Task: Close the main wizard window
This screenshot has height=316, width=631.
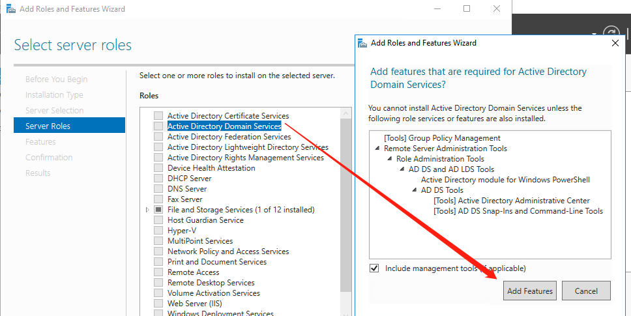Action: 497,8
